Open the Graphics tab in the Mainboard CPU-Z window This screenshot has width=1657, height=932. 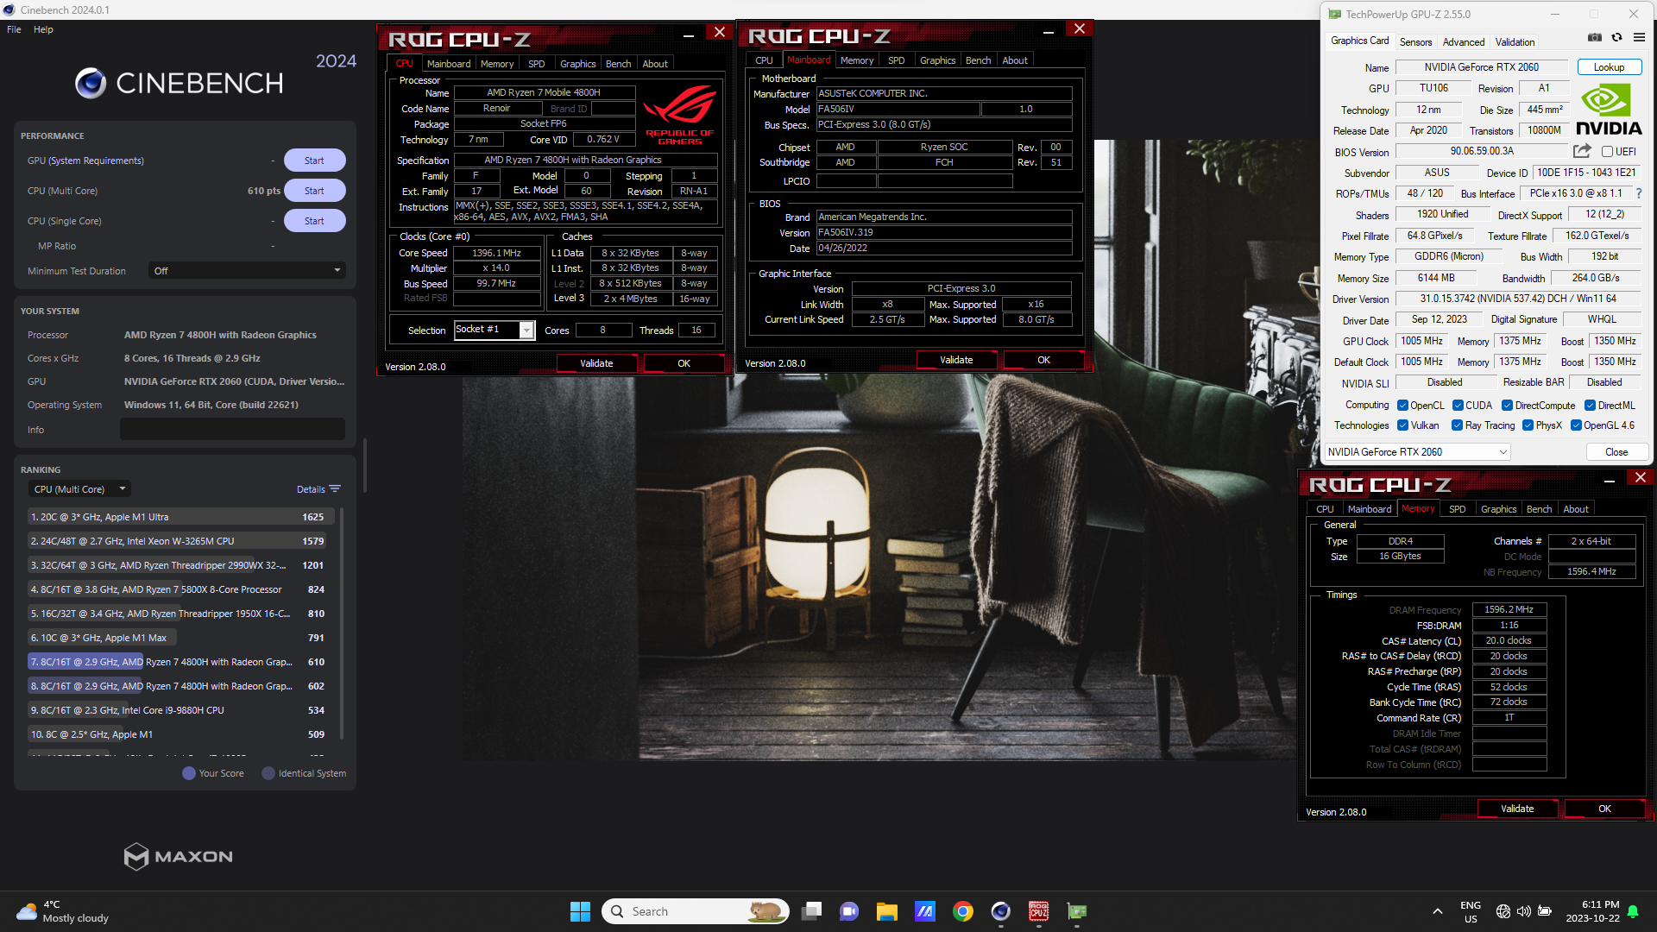937,60
